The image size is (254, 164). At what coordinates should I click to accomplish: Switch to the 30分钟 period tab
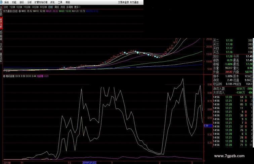click(35, 7)
